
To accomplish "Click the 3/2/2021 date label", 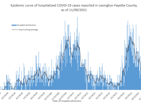I will [85, 96].
